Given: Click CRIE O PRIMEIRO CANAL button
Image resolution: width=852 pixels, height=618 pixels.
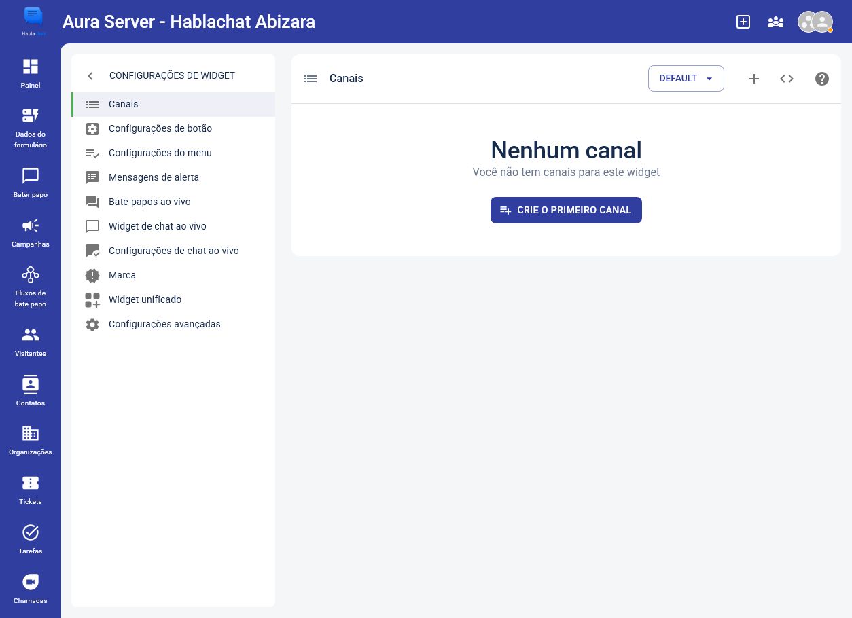Looking at the screenshot, I should coord(566,210).
